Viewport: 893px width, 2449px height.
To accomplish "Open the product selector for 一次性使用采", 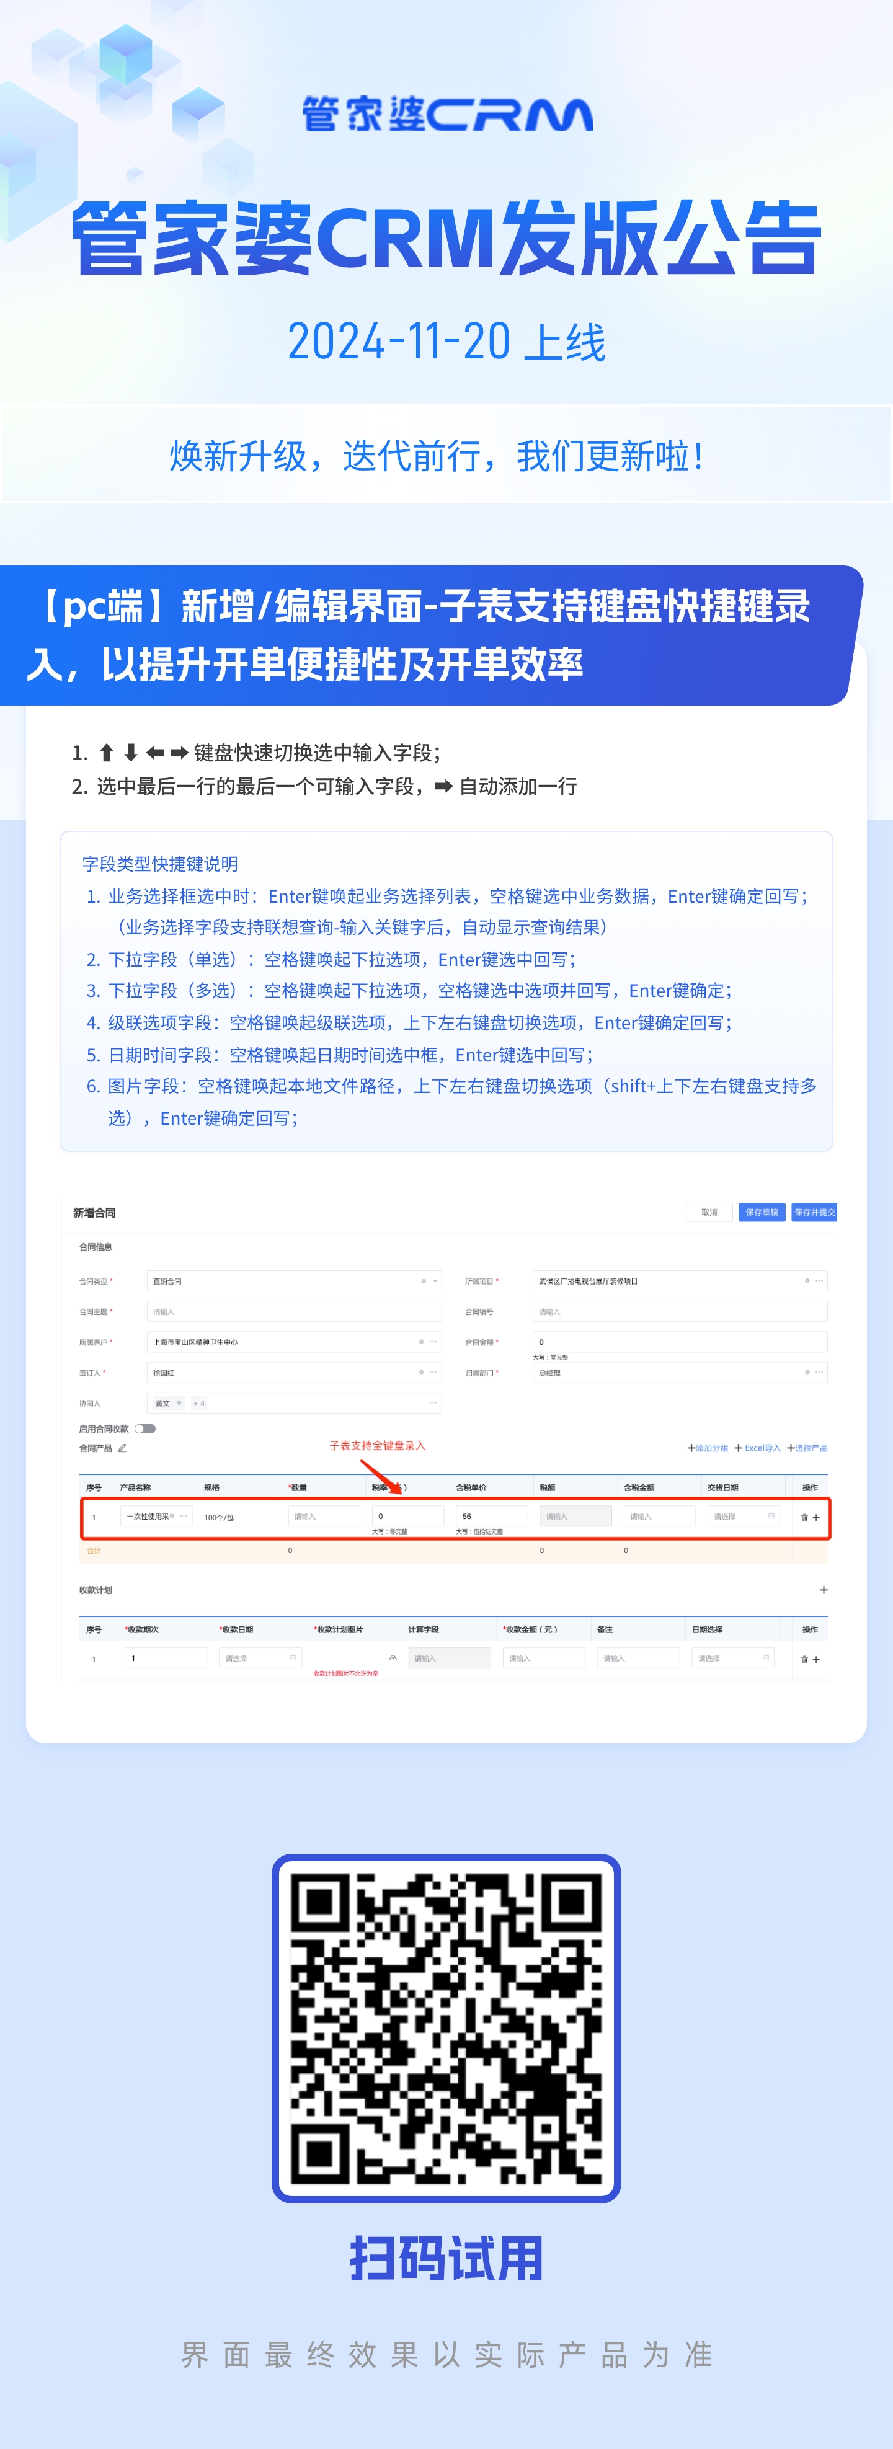I will tap(184, 1517).
